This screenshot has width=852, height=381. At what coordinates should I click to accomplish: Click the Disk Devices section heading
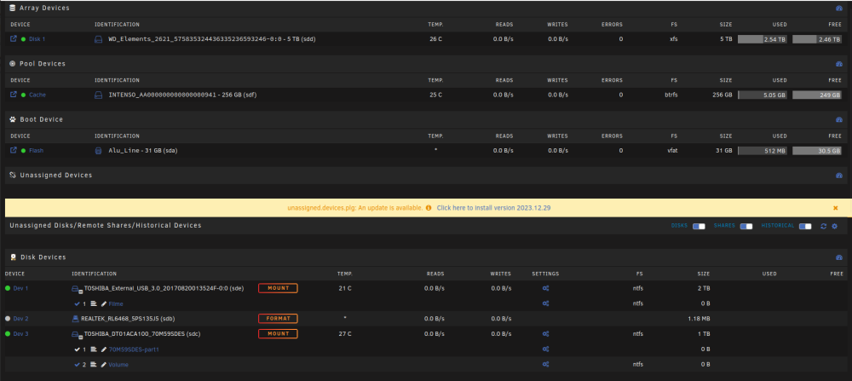(43, 257)
